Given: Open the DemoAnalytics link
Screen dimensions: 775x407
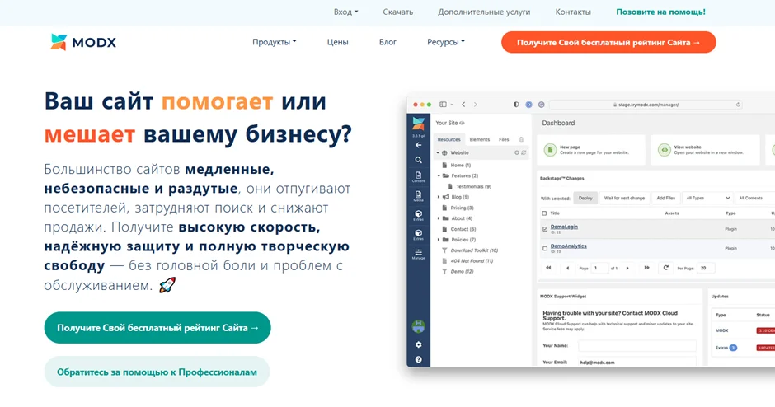Looking at the screenshot, I should click(x=568, y=246).
